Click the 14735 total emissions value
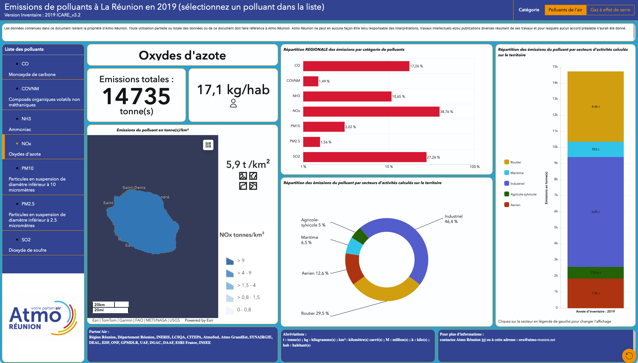Viewport: 638px width, 363px height. click(x=136, y=96)
